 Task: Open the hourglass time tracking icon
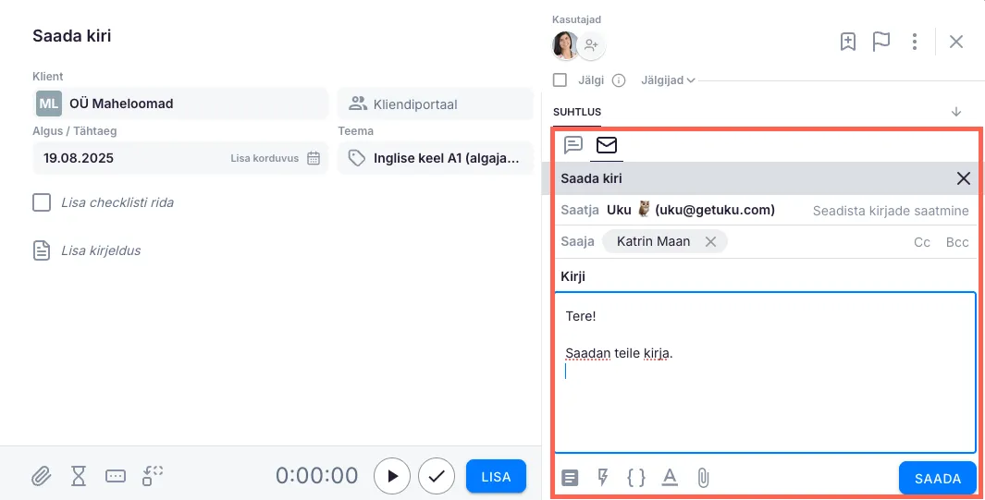tap(79, 476)
